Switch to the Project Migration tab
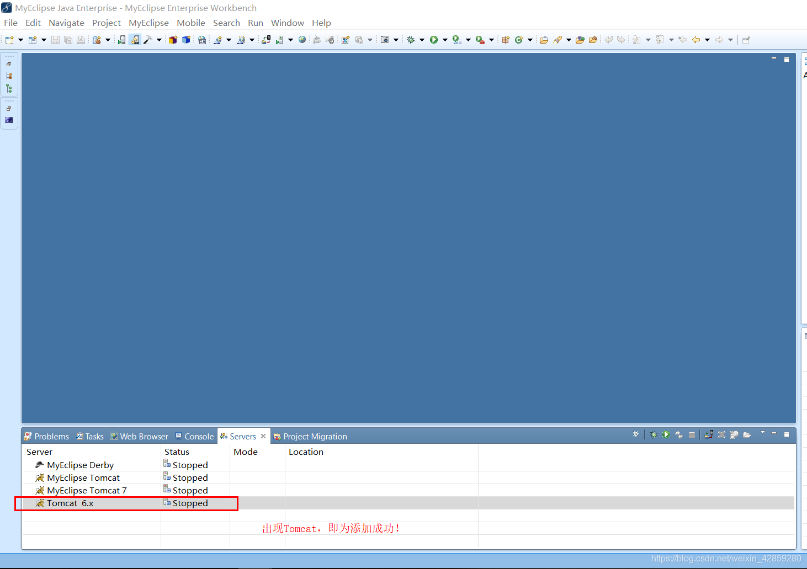The image size is (807, 569). point(310,436)
